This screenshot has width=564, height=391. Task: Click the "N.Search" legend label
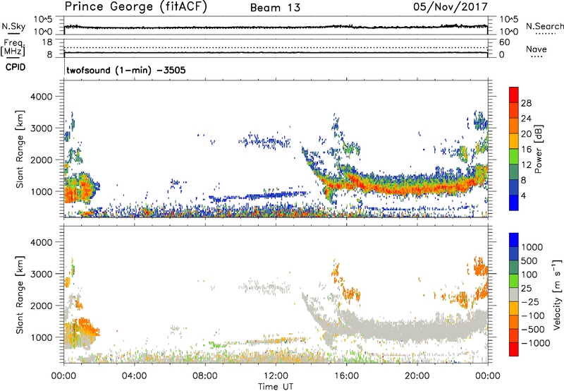click(x=544, y=26)
